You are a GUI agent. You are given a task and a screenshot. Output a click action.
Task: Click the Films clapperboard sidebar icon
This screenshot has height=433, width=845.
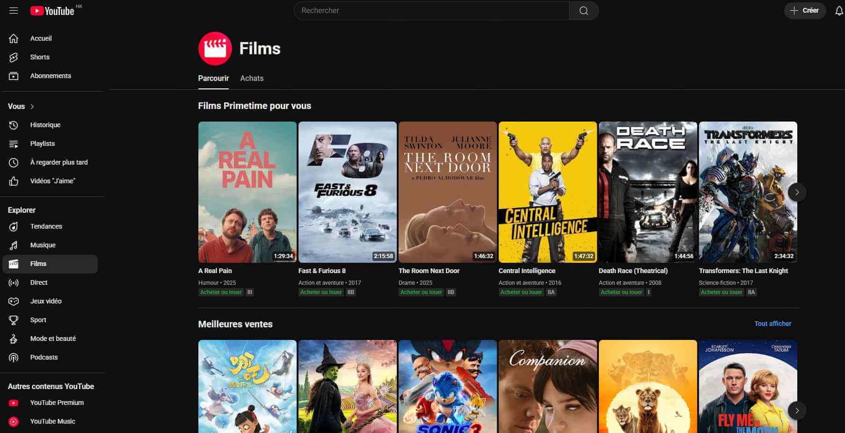[14, 264]
